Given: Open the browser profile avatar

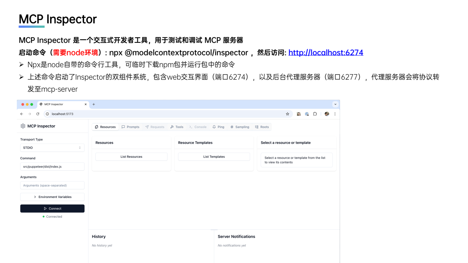Looking at the screenshot, I should (327, 114).
